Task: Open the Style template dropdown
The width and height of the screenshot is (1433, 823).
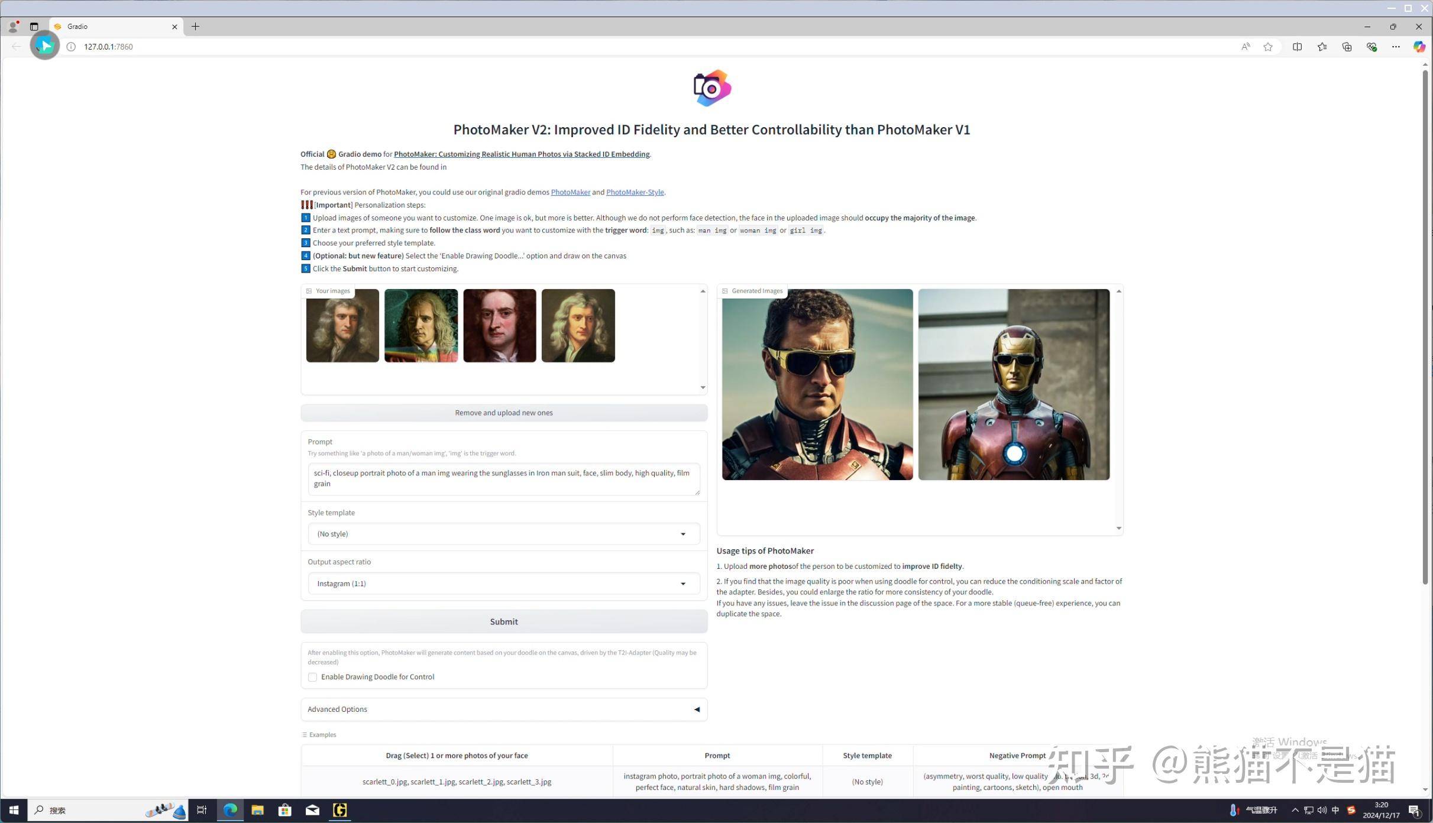Action: tap(504, 534)
